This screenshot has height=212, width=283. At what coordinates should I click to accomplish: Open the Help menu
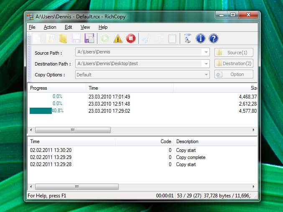(x=103, y=27)
